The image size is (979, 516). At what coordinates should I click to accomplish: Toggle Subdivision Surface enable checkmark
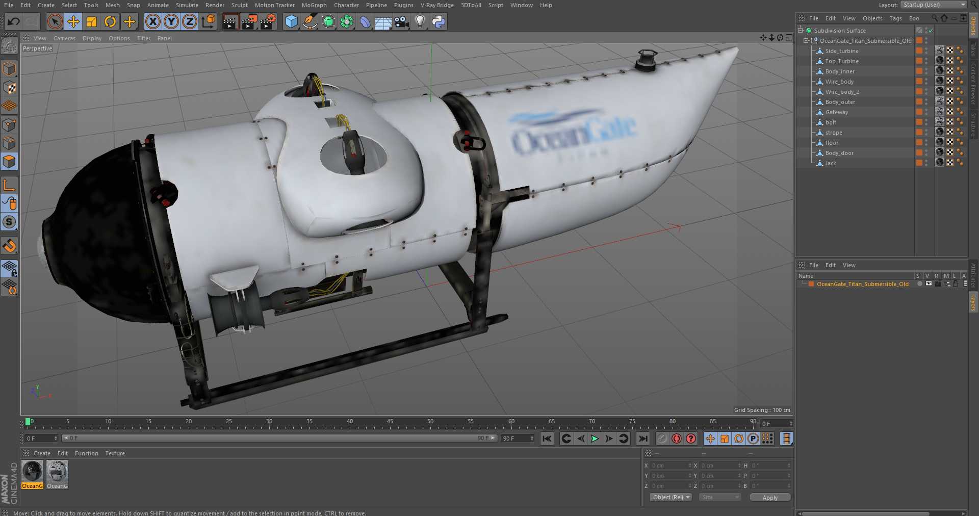pos(931,31)
